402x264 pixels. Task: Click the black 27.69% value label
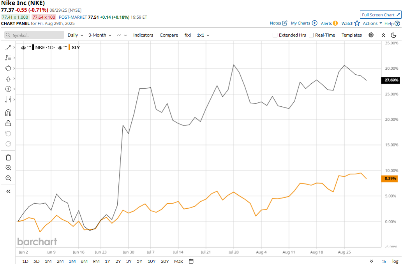point(390,80)
